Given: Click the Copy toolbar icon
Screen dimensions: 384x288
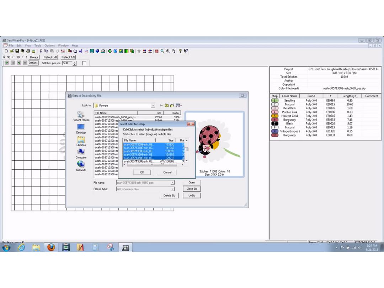Looking at the screenshot, I should pos(46,51).
